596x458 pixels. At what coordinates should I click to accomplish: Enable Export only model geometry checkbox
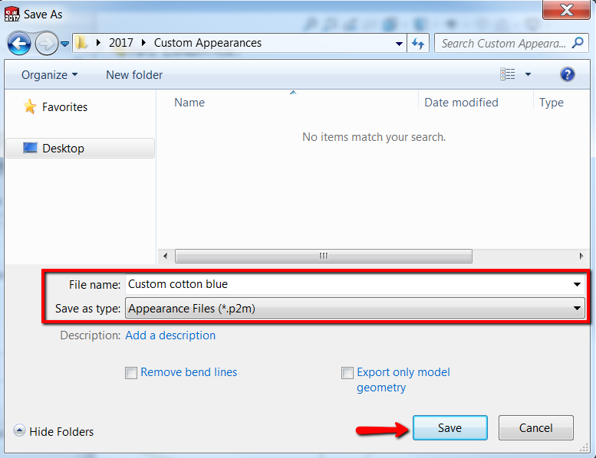pos(347,373)
